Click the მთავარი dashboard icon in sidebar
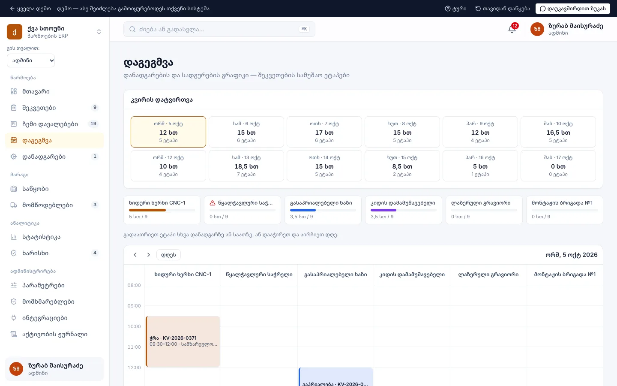 (x=14, y=91)
